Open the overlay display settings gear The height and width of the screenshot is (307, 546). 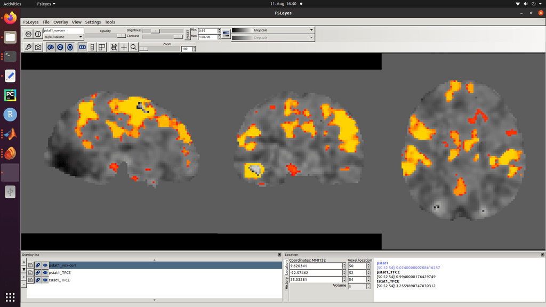point(28,34)
